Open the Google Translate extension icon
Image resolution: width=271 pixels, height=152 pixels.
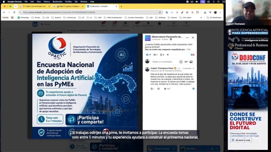coord(167,12)
